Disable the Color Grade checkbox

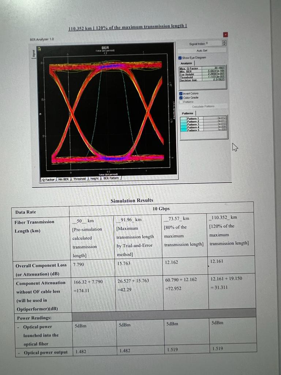pyautogui.click(x=181, y=97)
